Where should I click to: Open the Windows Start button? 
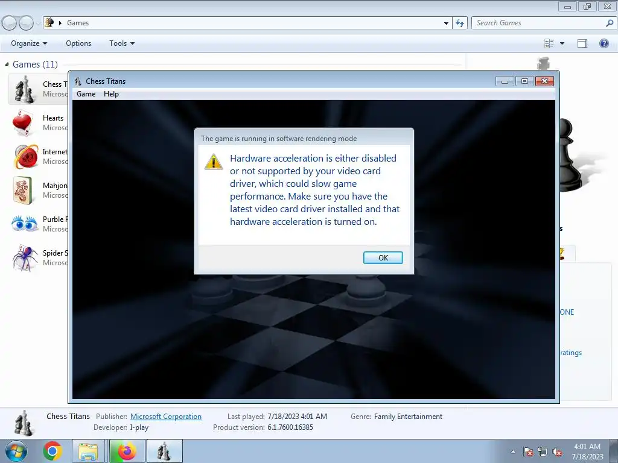pos(16,451)
